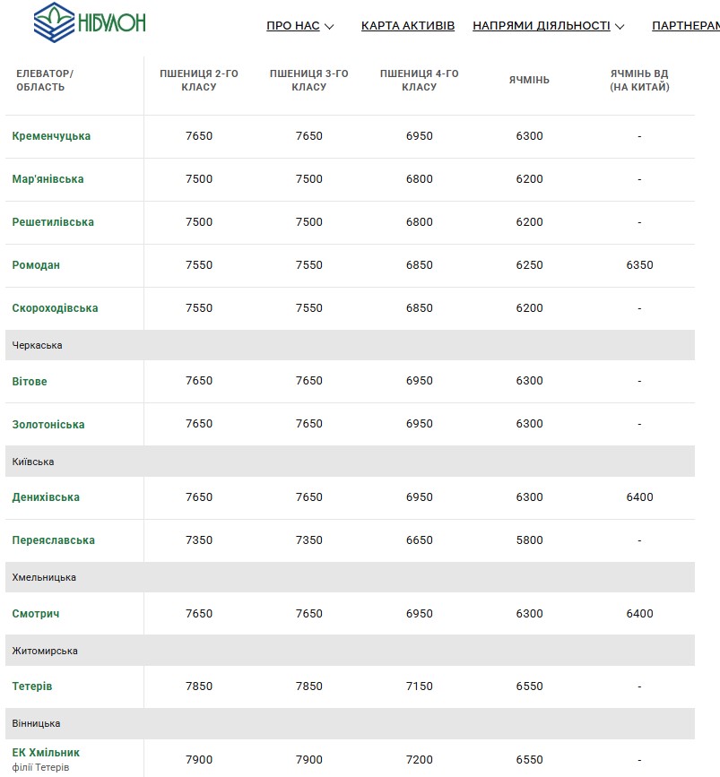The image size is (720, 777).
Task: Open the ЕК Хмільник elevator link
Action: pos(46,753)
